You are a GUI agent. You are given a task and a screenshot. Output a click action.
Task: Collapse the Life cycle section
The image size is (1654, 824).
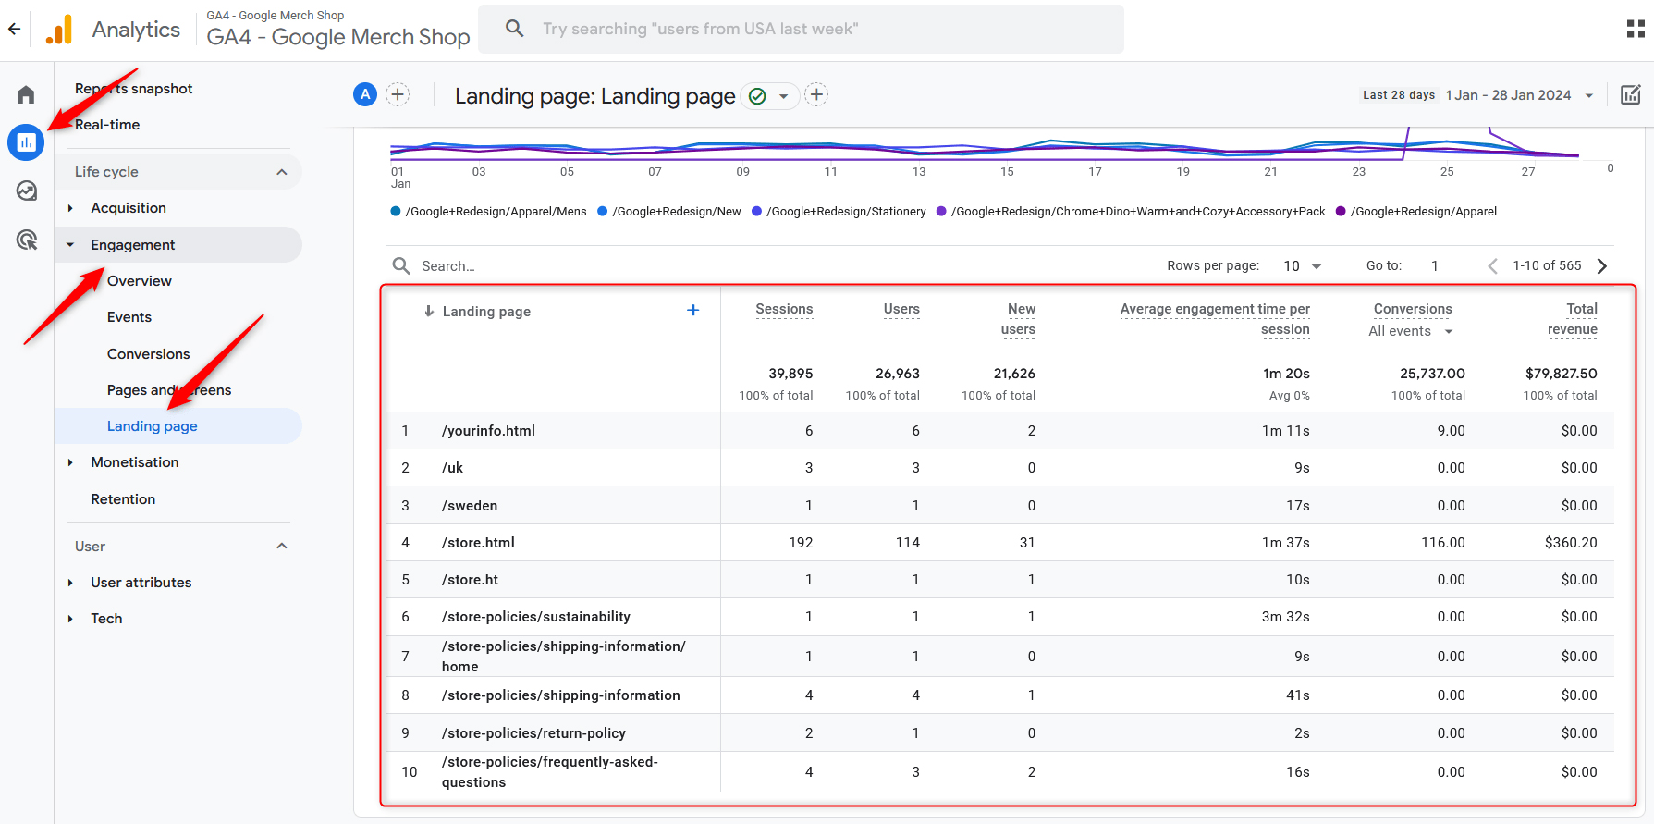(282, 172)
